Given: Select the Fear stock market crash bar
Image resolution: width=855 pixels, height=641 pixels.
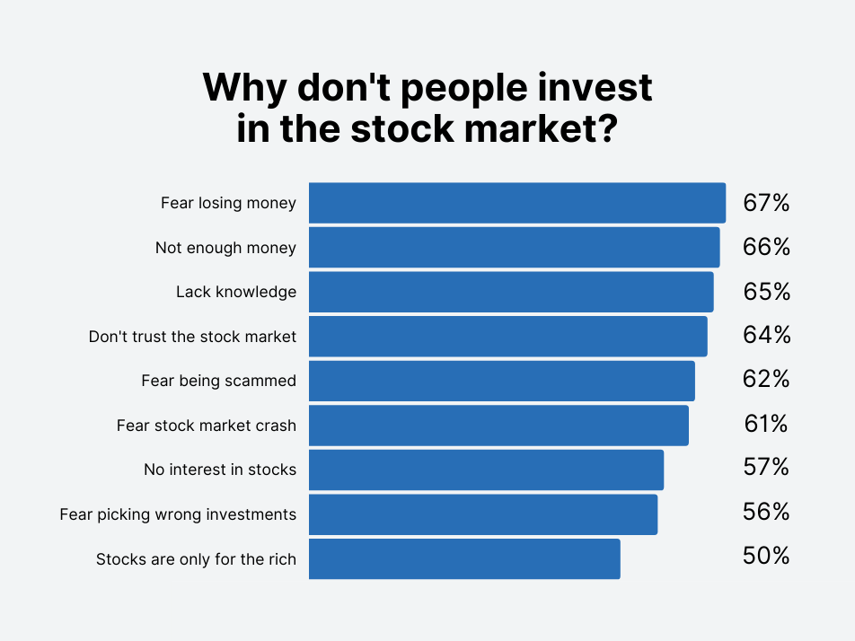Looking at the screenshot, I should point(499,426).
